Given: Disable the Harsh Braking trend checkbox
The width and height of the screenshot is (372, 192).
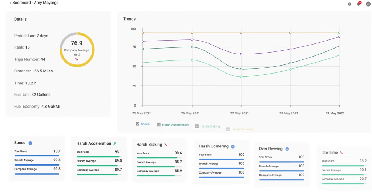Looking at the screenshot, I should coord(197,126).
